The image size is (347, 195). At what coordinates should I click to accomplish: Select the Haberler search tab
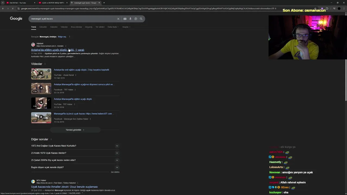pos(54,27)
